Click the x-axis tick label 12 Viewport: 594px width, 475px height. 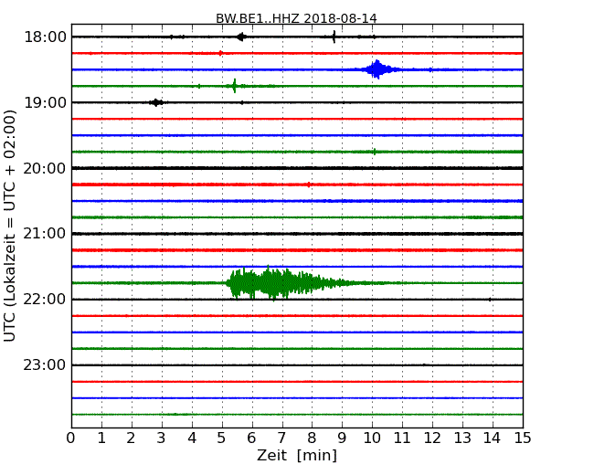pyautogui.click(x=432, y=438)
